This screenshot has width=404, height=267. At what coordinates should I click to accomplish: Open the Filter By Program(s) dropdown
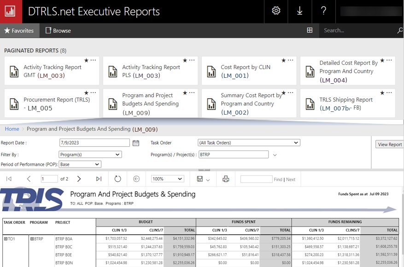90,155
